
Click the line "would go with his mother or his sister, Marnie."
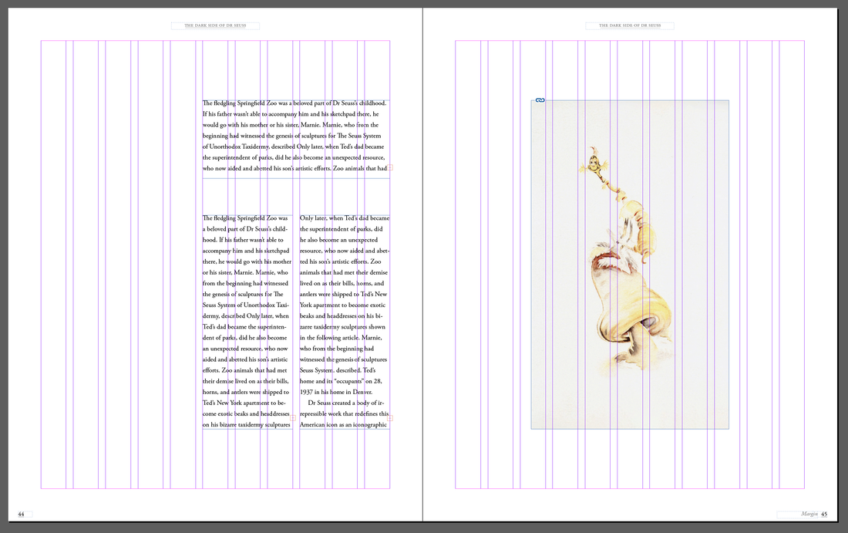point(291,125)
